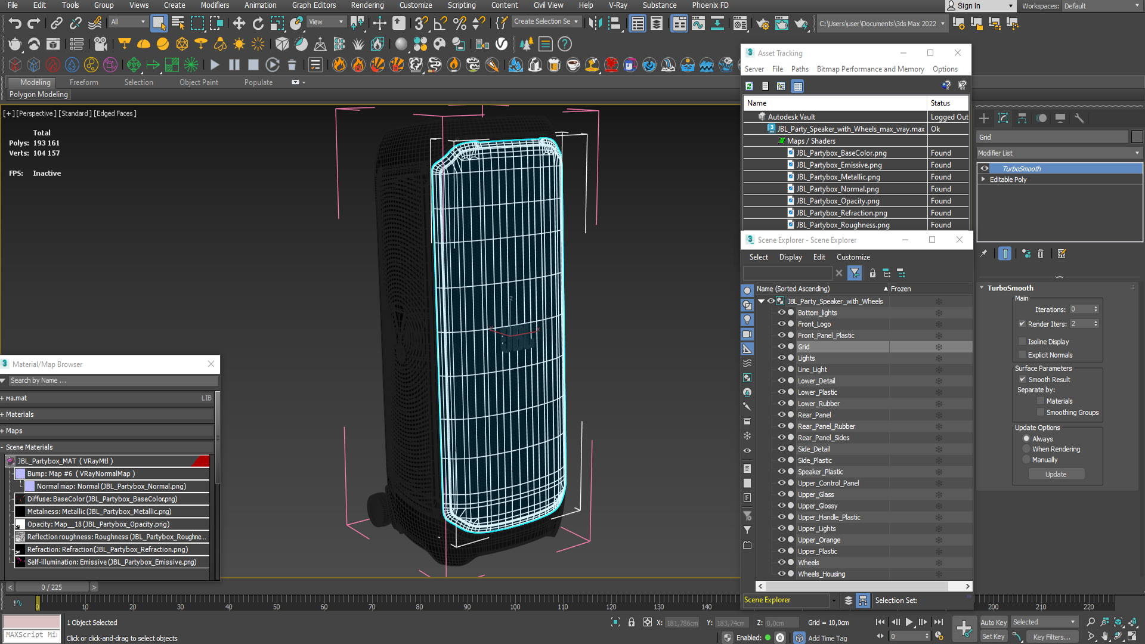Click the JBL_Partybox_MAT material swatch

(10, 461)
